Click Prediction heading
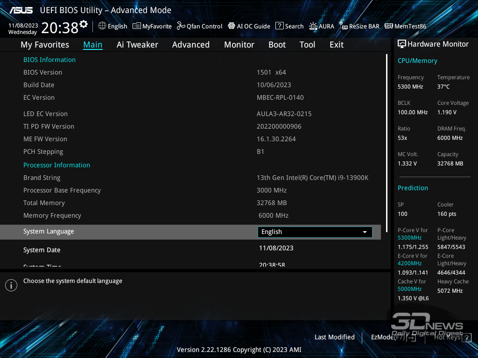This screenshot has height=358, width=478. tap(413, 188)
